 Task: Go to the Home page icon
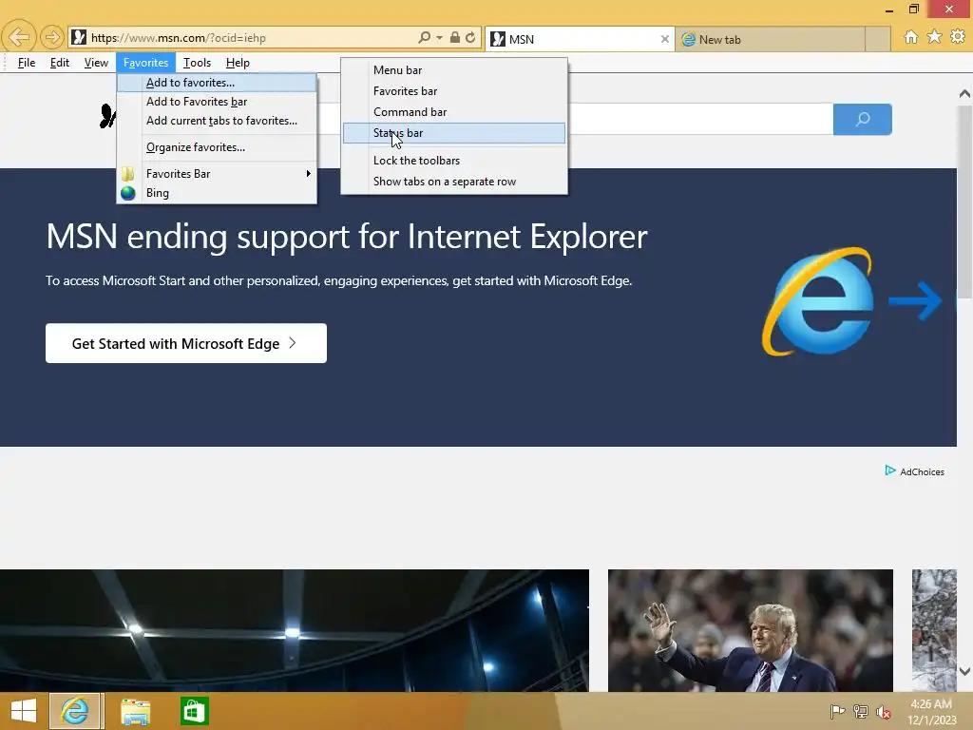click(911, 37)
